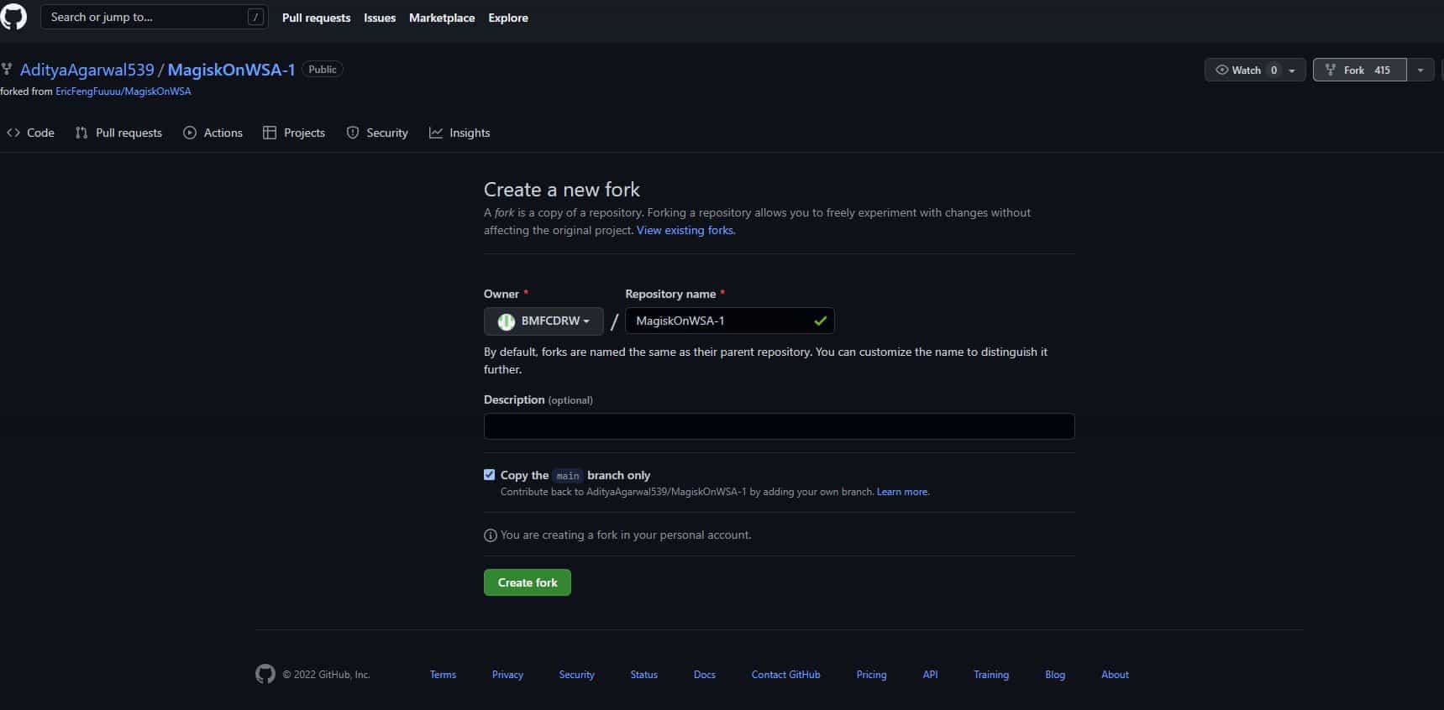Image resolution: width=1444 pixels, height=710 pixels.
Task: Open the repository Security tab
Action: (377, 133)
